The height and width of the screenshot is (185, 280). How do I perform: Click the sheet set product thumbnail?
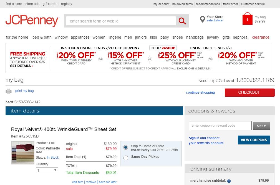click(22, 152)
